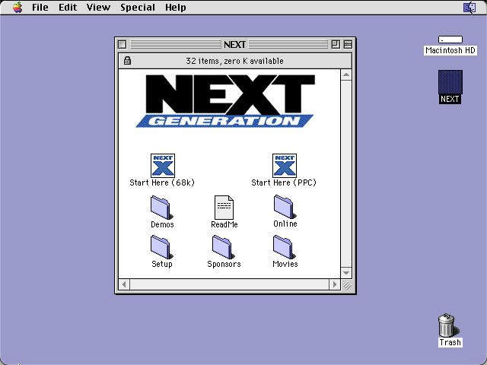Open the File menu
This screenshot has width=487, height=365.
tap(40, 7)
